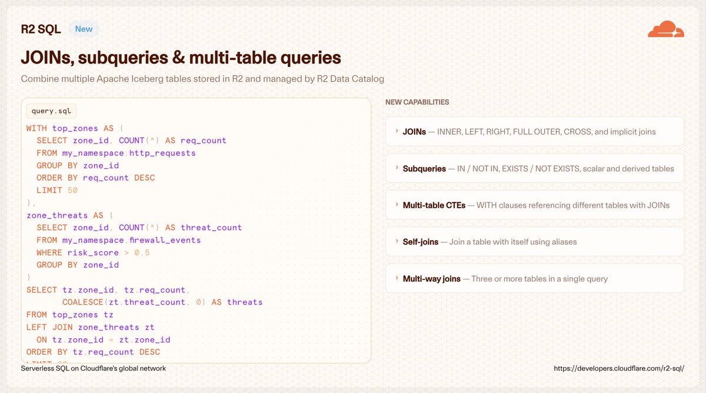Click the Apache Iceberg subtitle text
This screenshot has width=706, height=393.
pos(203,79)
